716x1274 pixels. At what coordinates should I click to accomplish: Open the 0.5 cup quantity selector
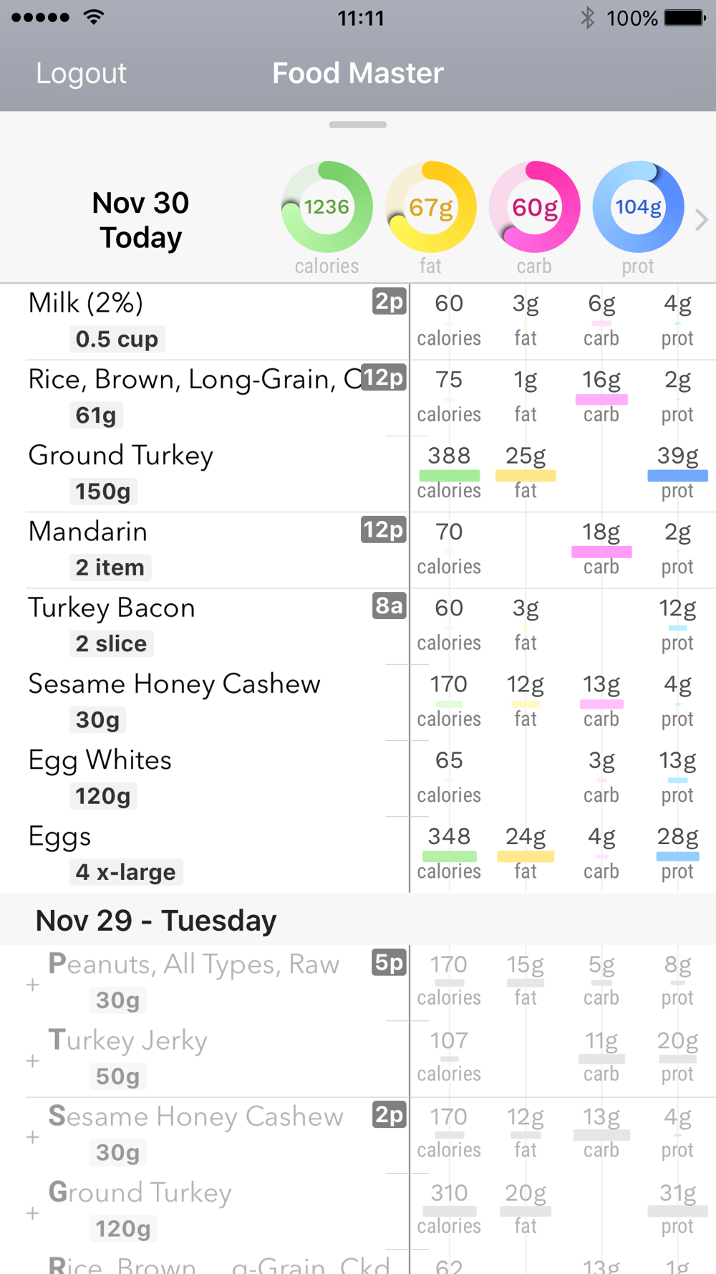click(x=117, y=339)
